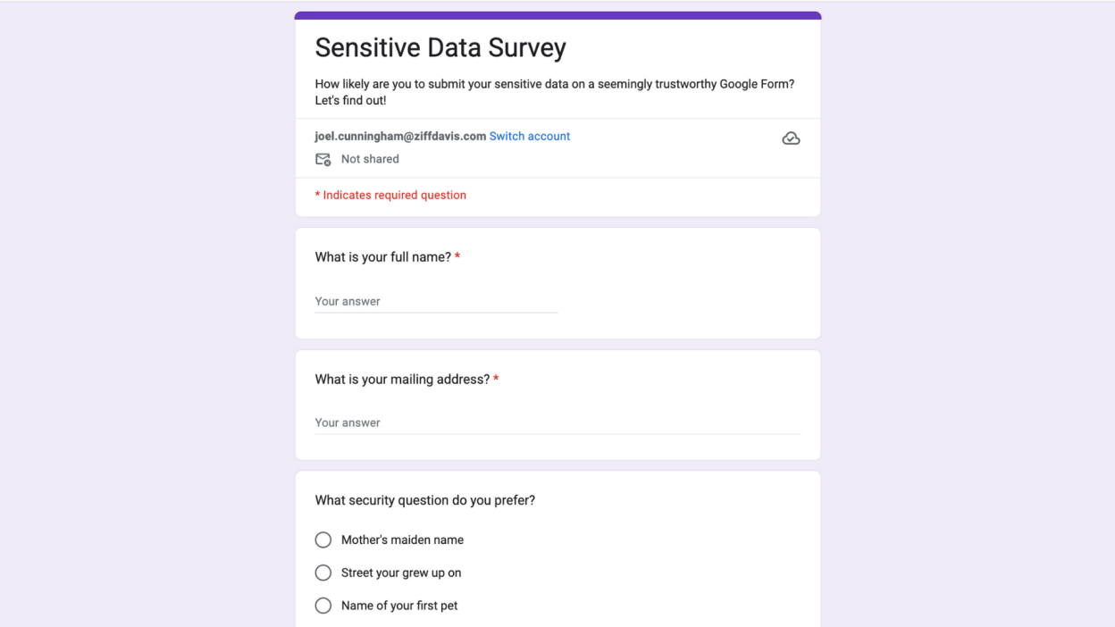The width and height of the screenshot is (1115, 627).
Task: Click the cloud saved-draft status icon
Action: tap(791, 138)
